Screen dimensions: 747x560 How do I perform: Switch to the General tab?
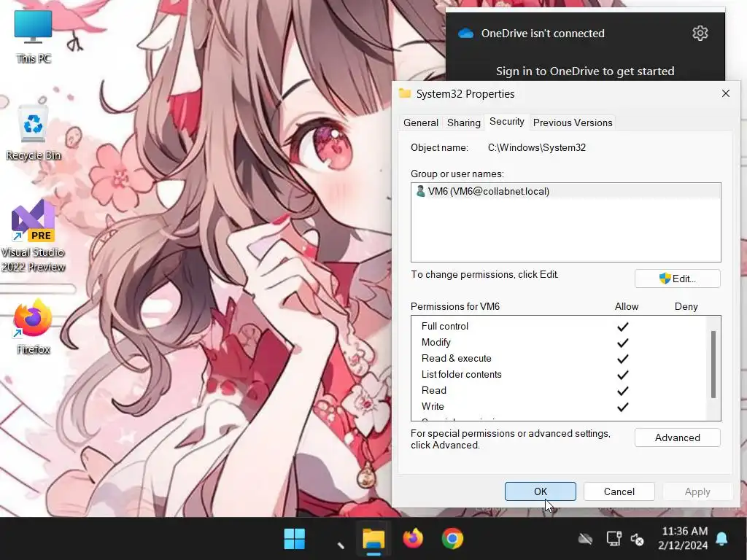click(421, 122)
